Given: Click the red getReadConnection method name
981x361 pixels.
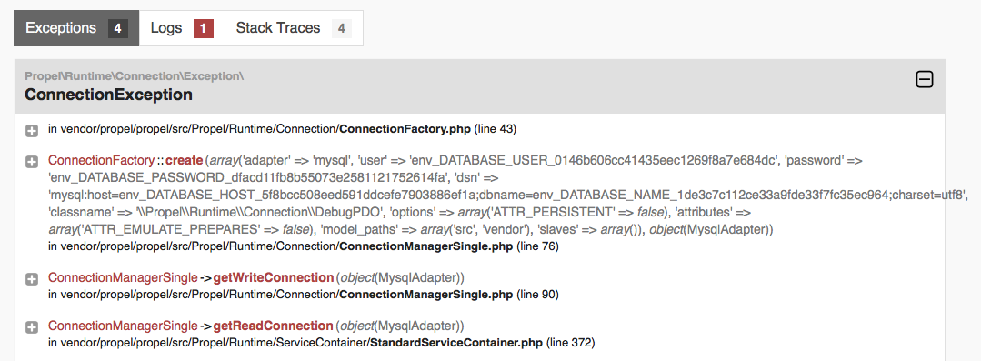Looking at the screenshot, I should (273, 326).
